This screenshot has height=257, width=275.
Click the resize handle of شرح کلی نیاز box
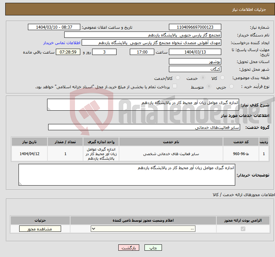click(49, 109)
